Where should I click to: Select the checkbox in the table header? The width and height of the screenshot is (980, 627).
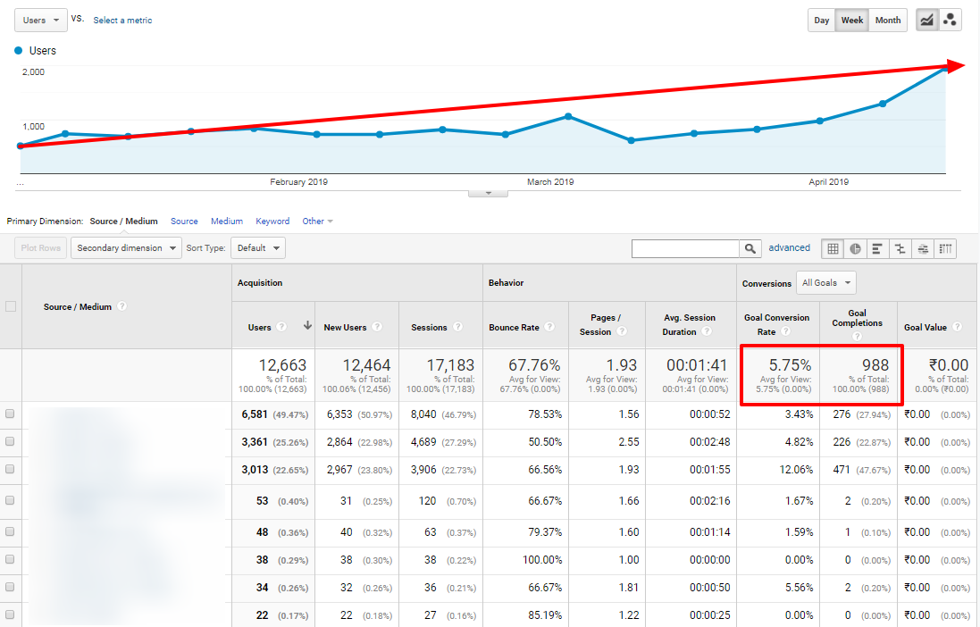(x=11, y=305)
